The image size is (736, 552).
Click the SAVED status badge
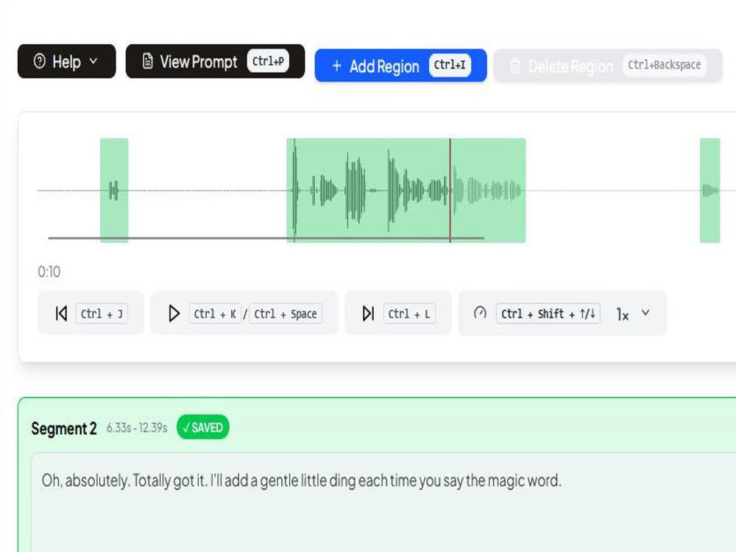(203, 428)
